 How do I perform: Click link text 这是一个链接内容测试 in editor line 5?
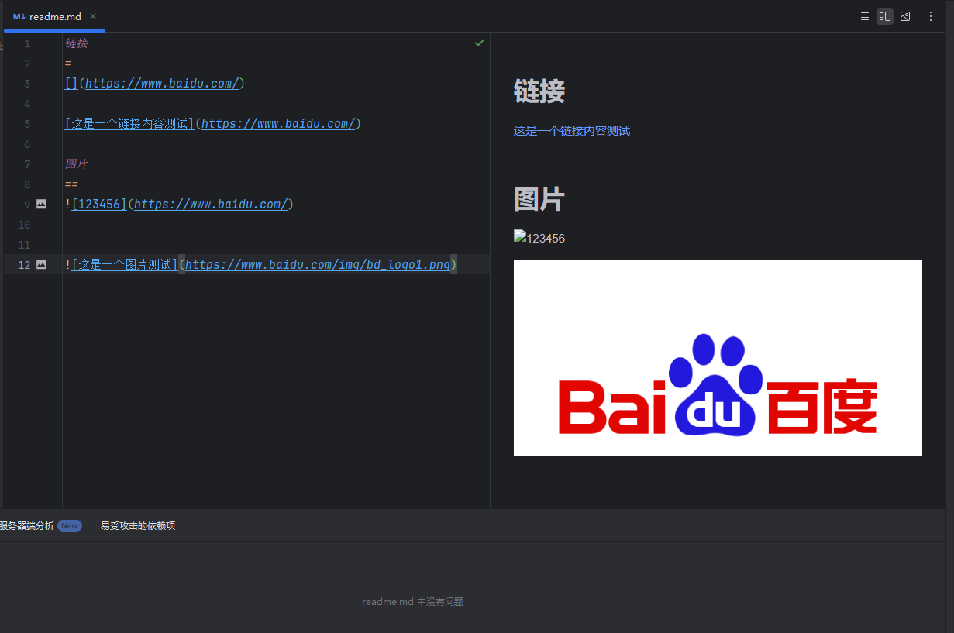[x=129, y=124]
